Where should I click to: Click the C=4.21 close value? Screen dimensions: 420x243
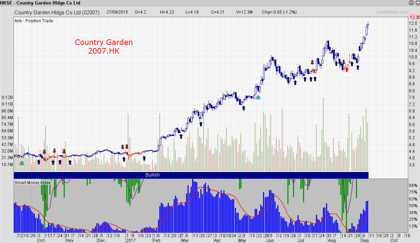(217, 12)
